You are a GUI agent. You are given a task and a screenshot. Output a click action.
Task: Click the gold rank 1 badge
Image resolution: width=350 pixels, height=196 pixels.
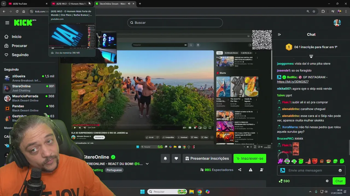coord(289,47)
